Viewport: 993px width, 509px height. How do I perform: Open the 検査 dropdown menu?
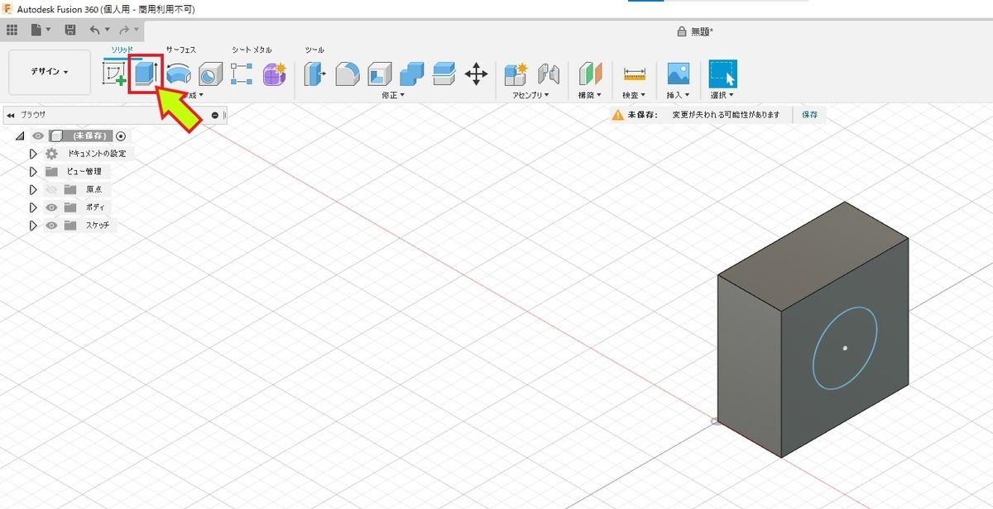(635, 96)
